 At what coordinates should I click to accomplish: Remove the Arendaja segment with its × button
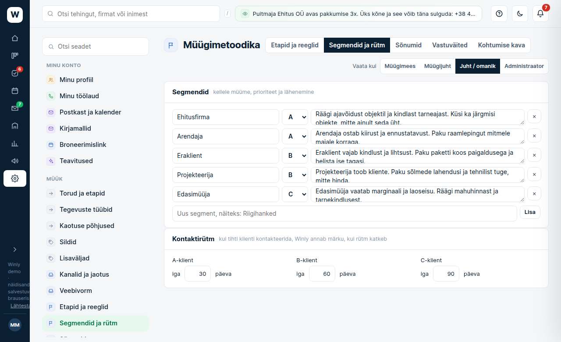[x=534, y=136]
